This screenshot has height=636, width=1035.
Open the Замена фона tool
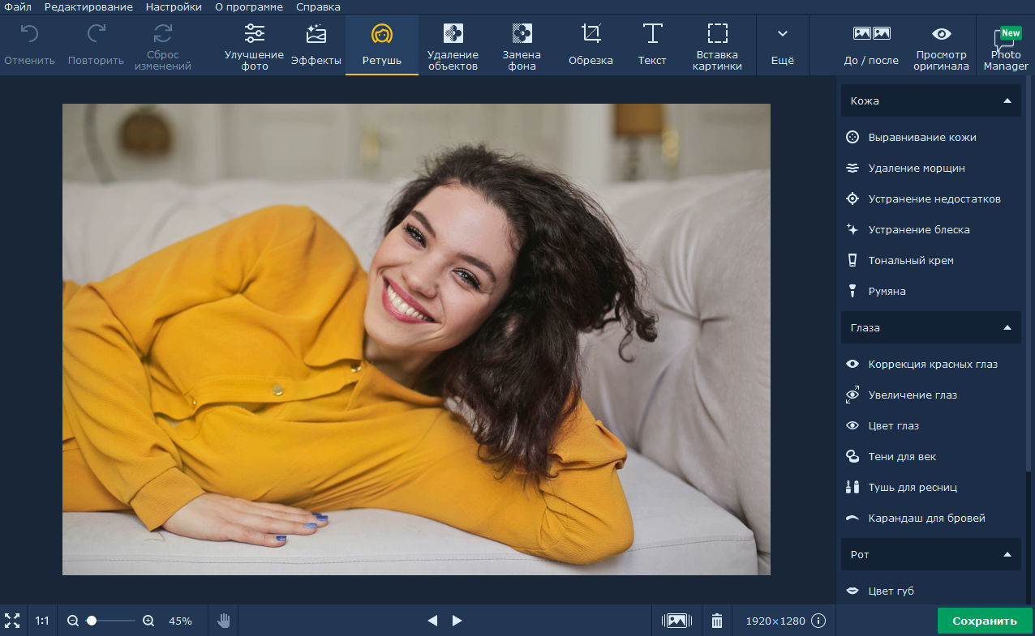(x=522, y=45)
